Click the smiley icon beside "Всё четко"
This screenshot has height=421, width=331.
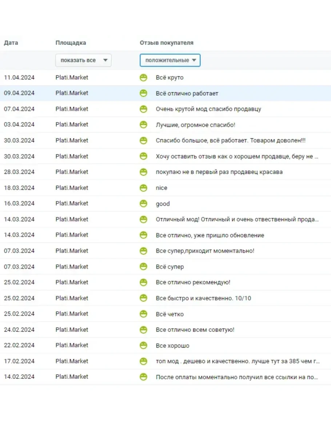pos(144,314)
